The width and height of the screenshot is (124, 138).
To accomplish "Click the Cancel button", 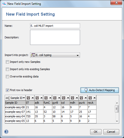I will tap(111, 132).
